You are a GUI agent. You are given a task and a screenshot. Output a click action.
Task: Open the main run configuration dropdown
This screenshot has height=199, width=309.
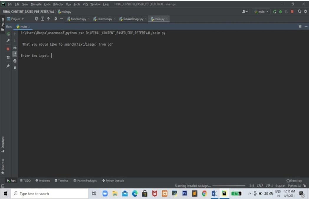click(x=261, y=11)
